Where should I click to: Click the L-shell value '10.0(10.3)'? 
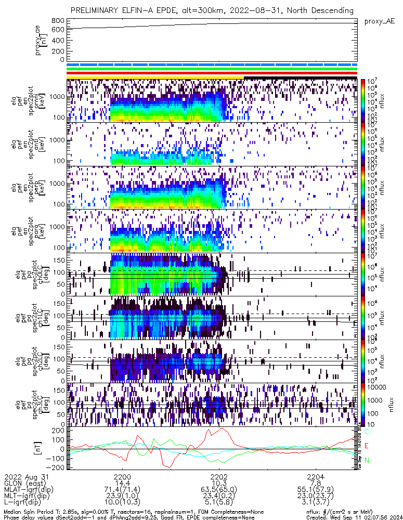(122, 502)
